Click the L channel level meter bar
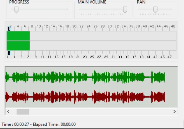 (x=91, y=36)
